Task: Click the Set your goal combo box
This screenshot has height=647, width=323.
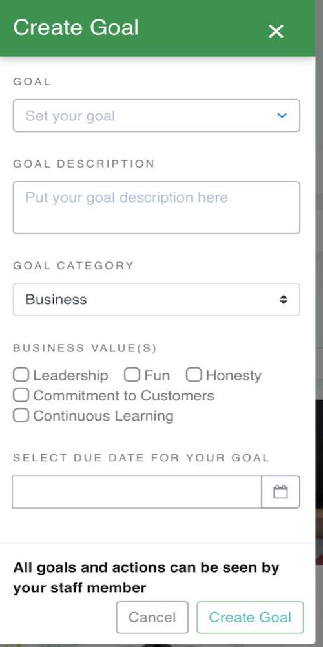Action: [x=156, y=116]
